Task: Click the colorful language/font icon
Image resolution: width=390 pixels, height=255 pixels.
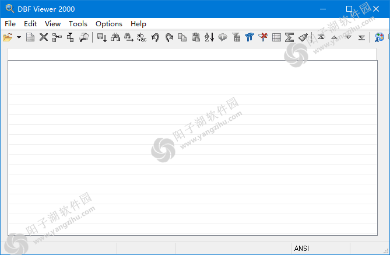Action: tap(380, 37)
